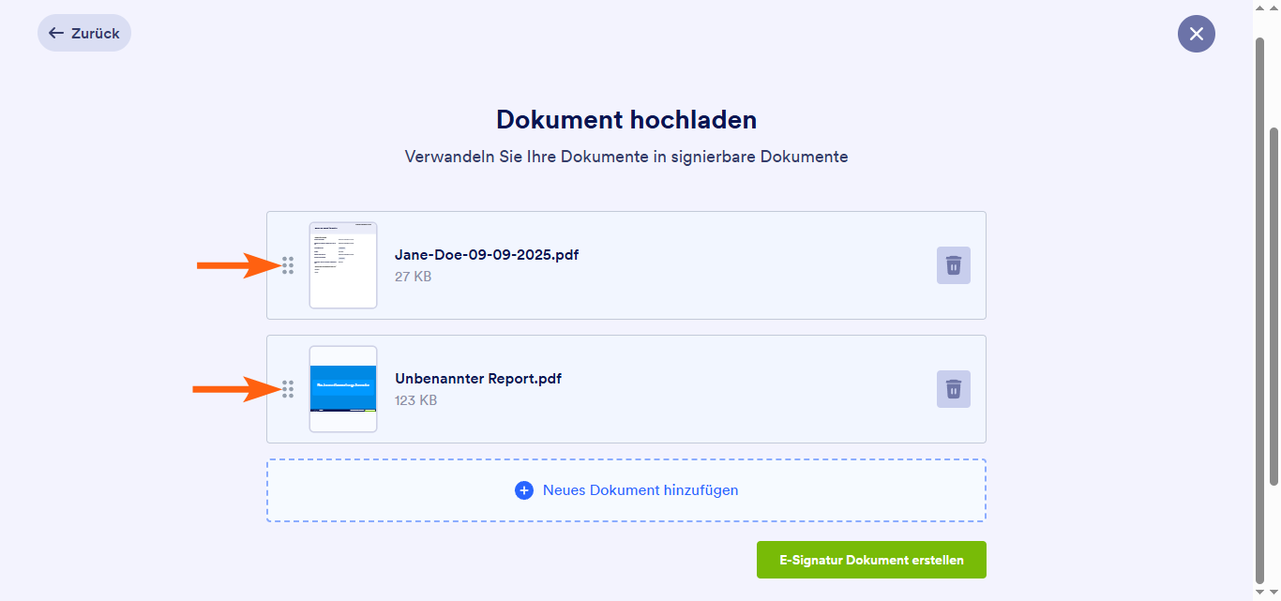Screen dimensions: 1281x601
Task: Click the blue plus icon for adding documents
Action: pos(523,489)
